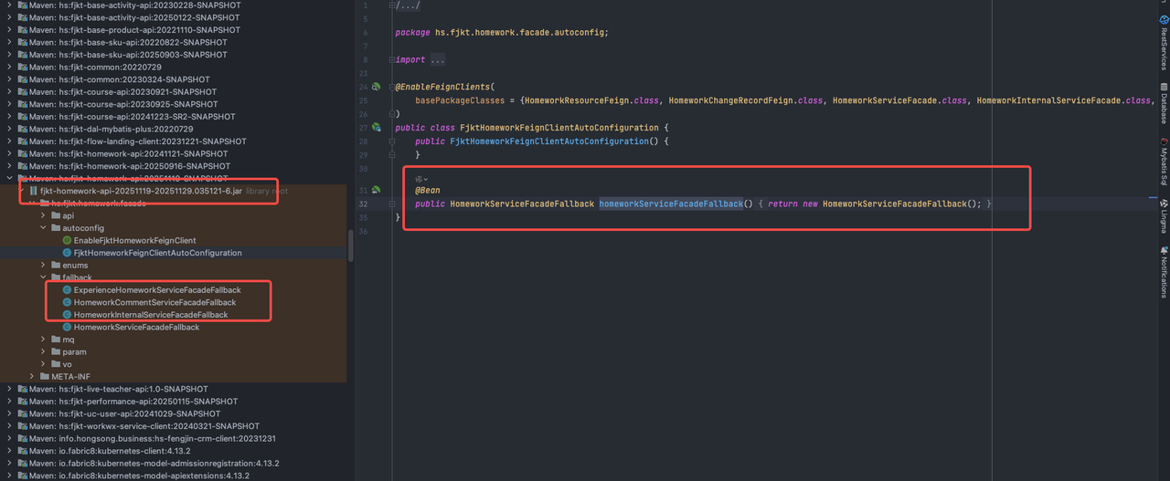Expand the enums package node
The image size is (1170, 481).
[x=44, y=265]
